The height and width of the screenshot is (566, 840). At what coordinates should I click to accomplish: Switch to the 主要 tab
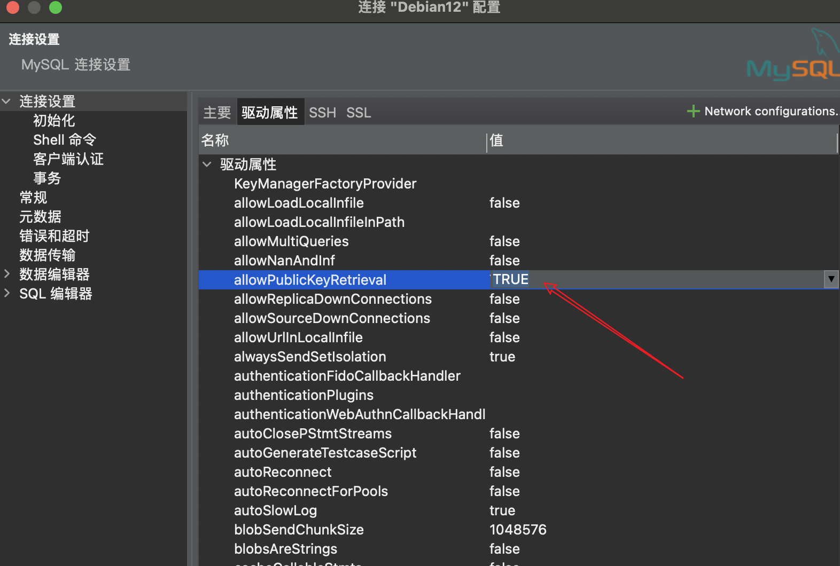[x=217, y=113]
